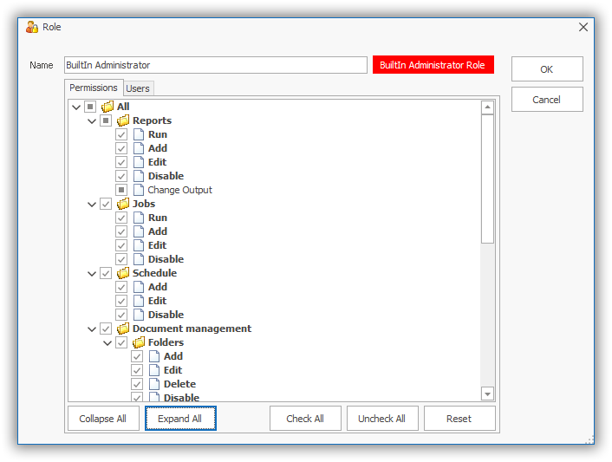Toggle the Jobs group checkbox
Screen dimensions: 612x462
[106, 204]
